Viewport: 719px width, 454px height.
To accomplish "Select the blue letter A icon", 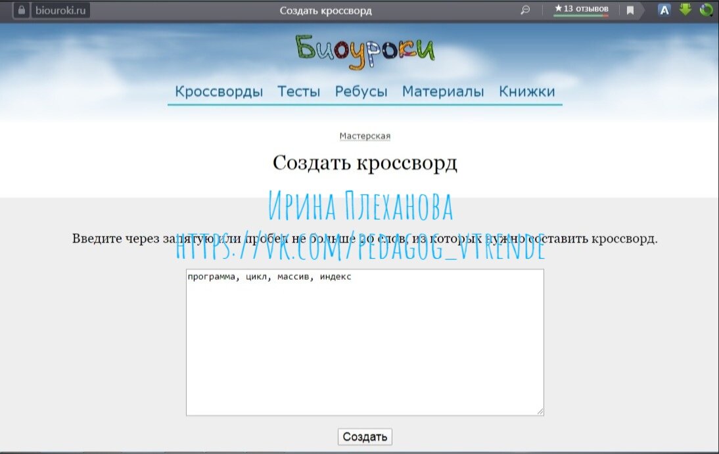I will (x=664, y=10).
